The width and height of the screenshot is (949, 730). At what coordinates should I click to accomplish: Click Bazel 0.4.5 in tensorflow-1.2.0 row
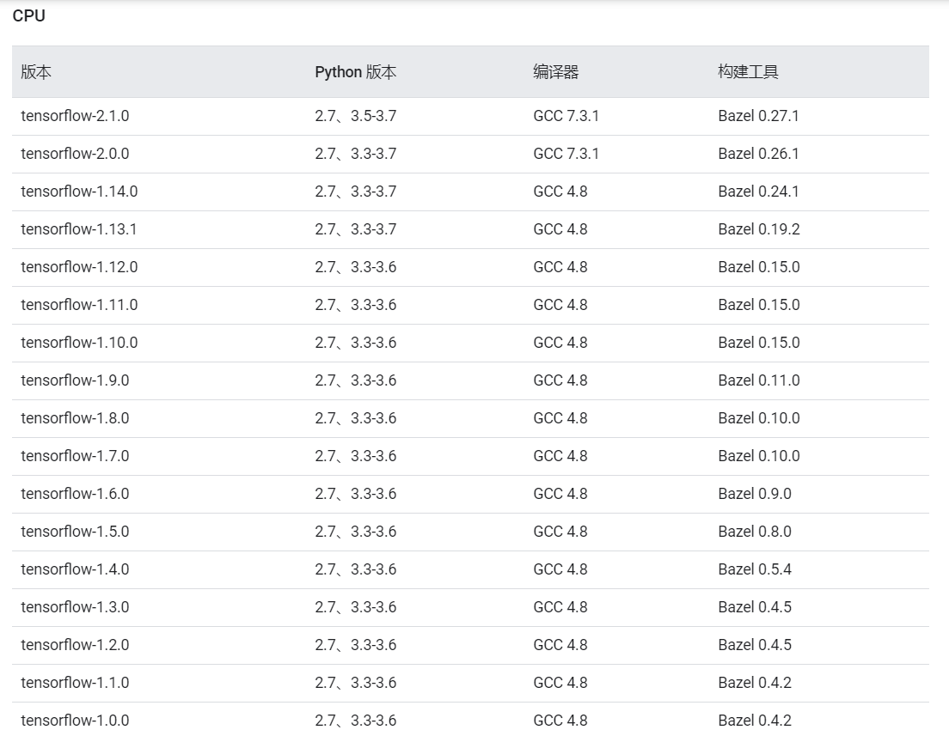click(x=755, y=645)
